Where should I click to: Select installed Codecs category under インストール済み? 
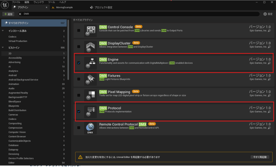(x=34, y=37)
